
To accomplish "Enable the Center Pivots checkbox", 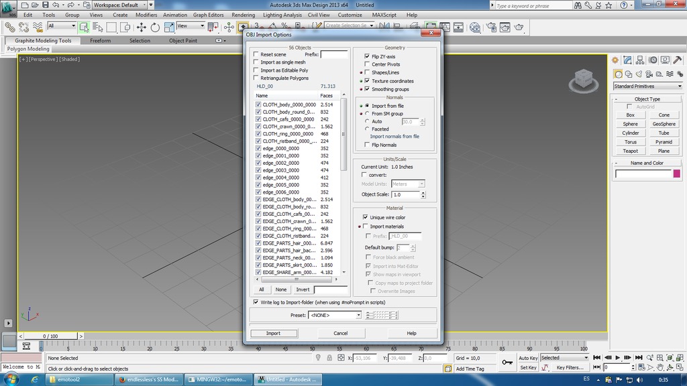I will (367, 64).
